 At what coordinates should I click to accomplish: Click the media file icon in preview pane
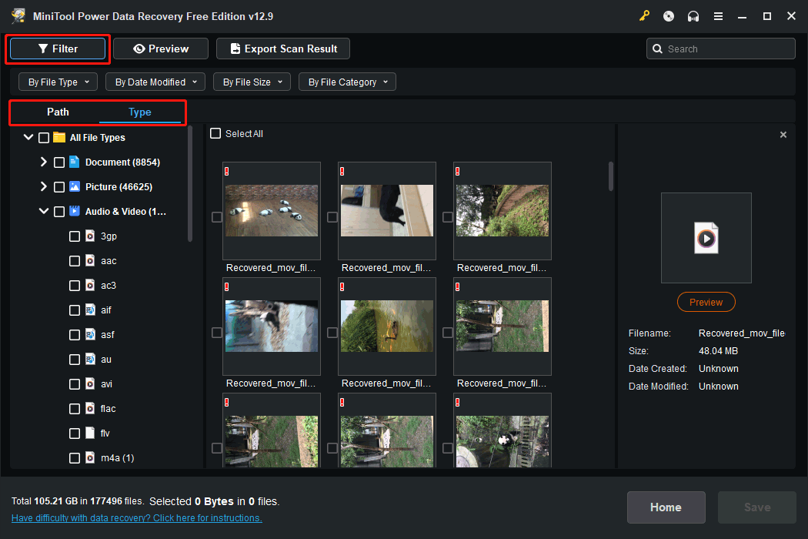706,238
